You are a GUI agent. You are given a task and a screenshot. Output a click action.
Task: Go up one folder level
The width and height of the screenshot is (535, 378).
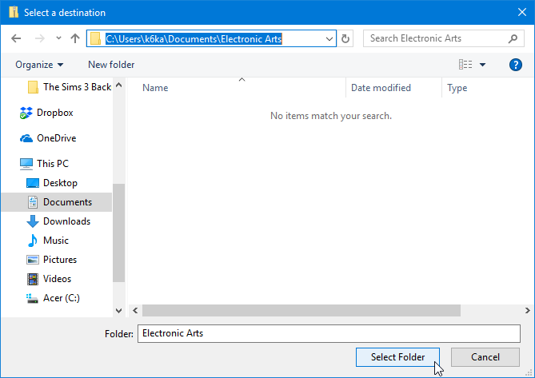[75, 38]
